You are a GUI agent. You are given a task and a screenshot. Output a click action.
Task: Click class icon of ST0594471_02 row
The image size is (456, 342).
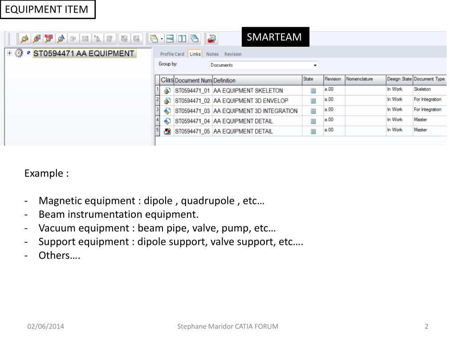167,101
